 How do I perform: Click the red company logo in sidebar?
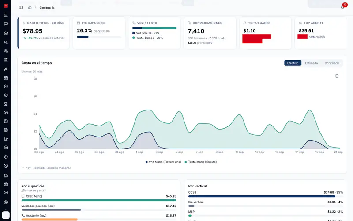[6, 6]
